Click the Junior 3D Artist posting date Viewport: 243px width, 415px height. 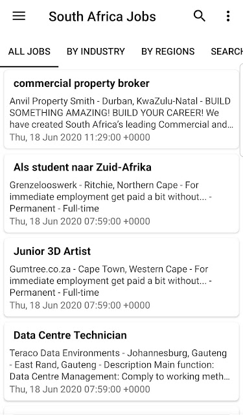click(x=80, y=305)
